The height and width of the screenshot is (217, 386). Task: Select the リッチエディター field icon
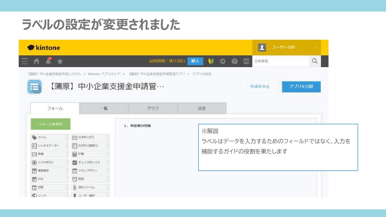[34, 146]
